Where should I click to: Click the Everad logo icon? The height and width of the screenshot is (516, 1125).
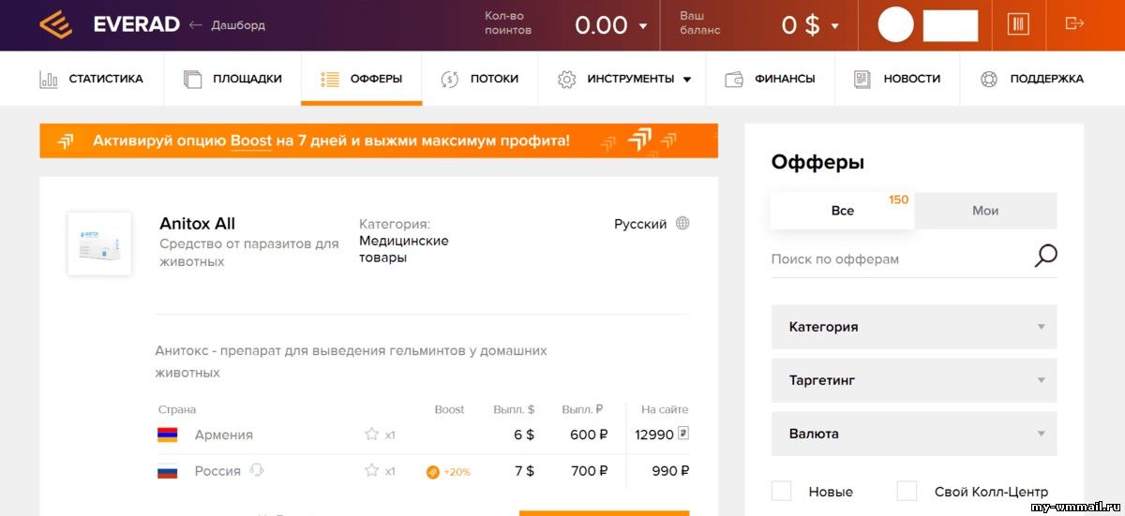click(56, 25)
